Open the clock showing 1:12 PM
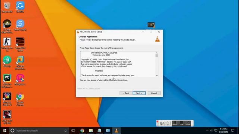The height and width of the screenshot is (134, 239). (224, 131)
